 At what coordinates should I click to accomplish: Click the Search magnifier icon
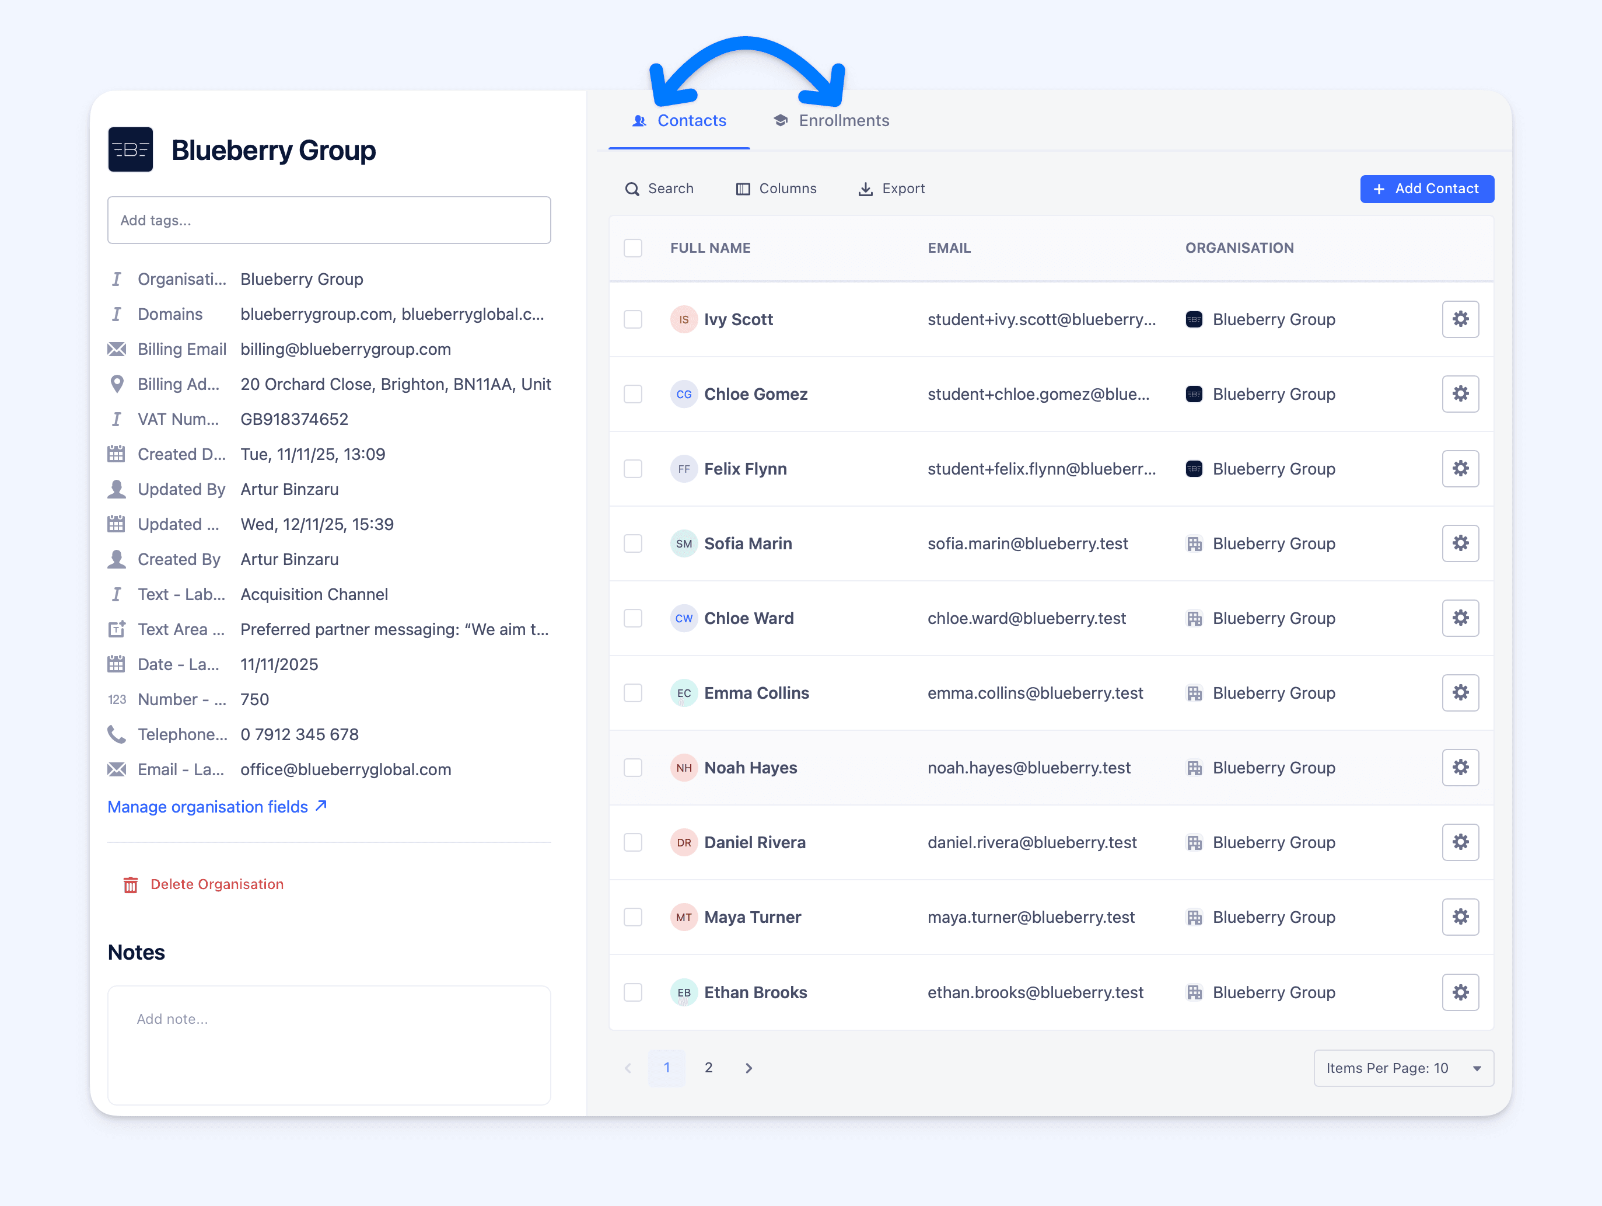(632, 189)
